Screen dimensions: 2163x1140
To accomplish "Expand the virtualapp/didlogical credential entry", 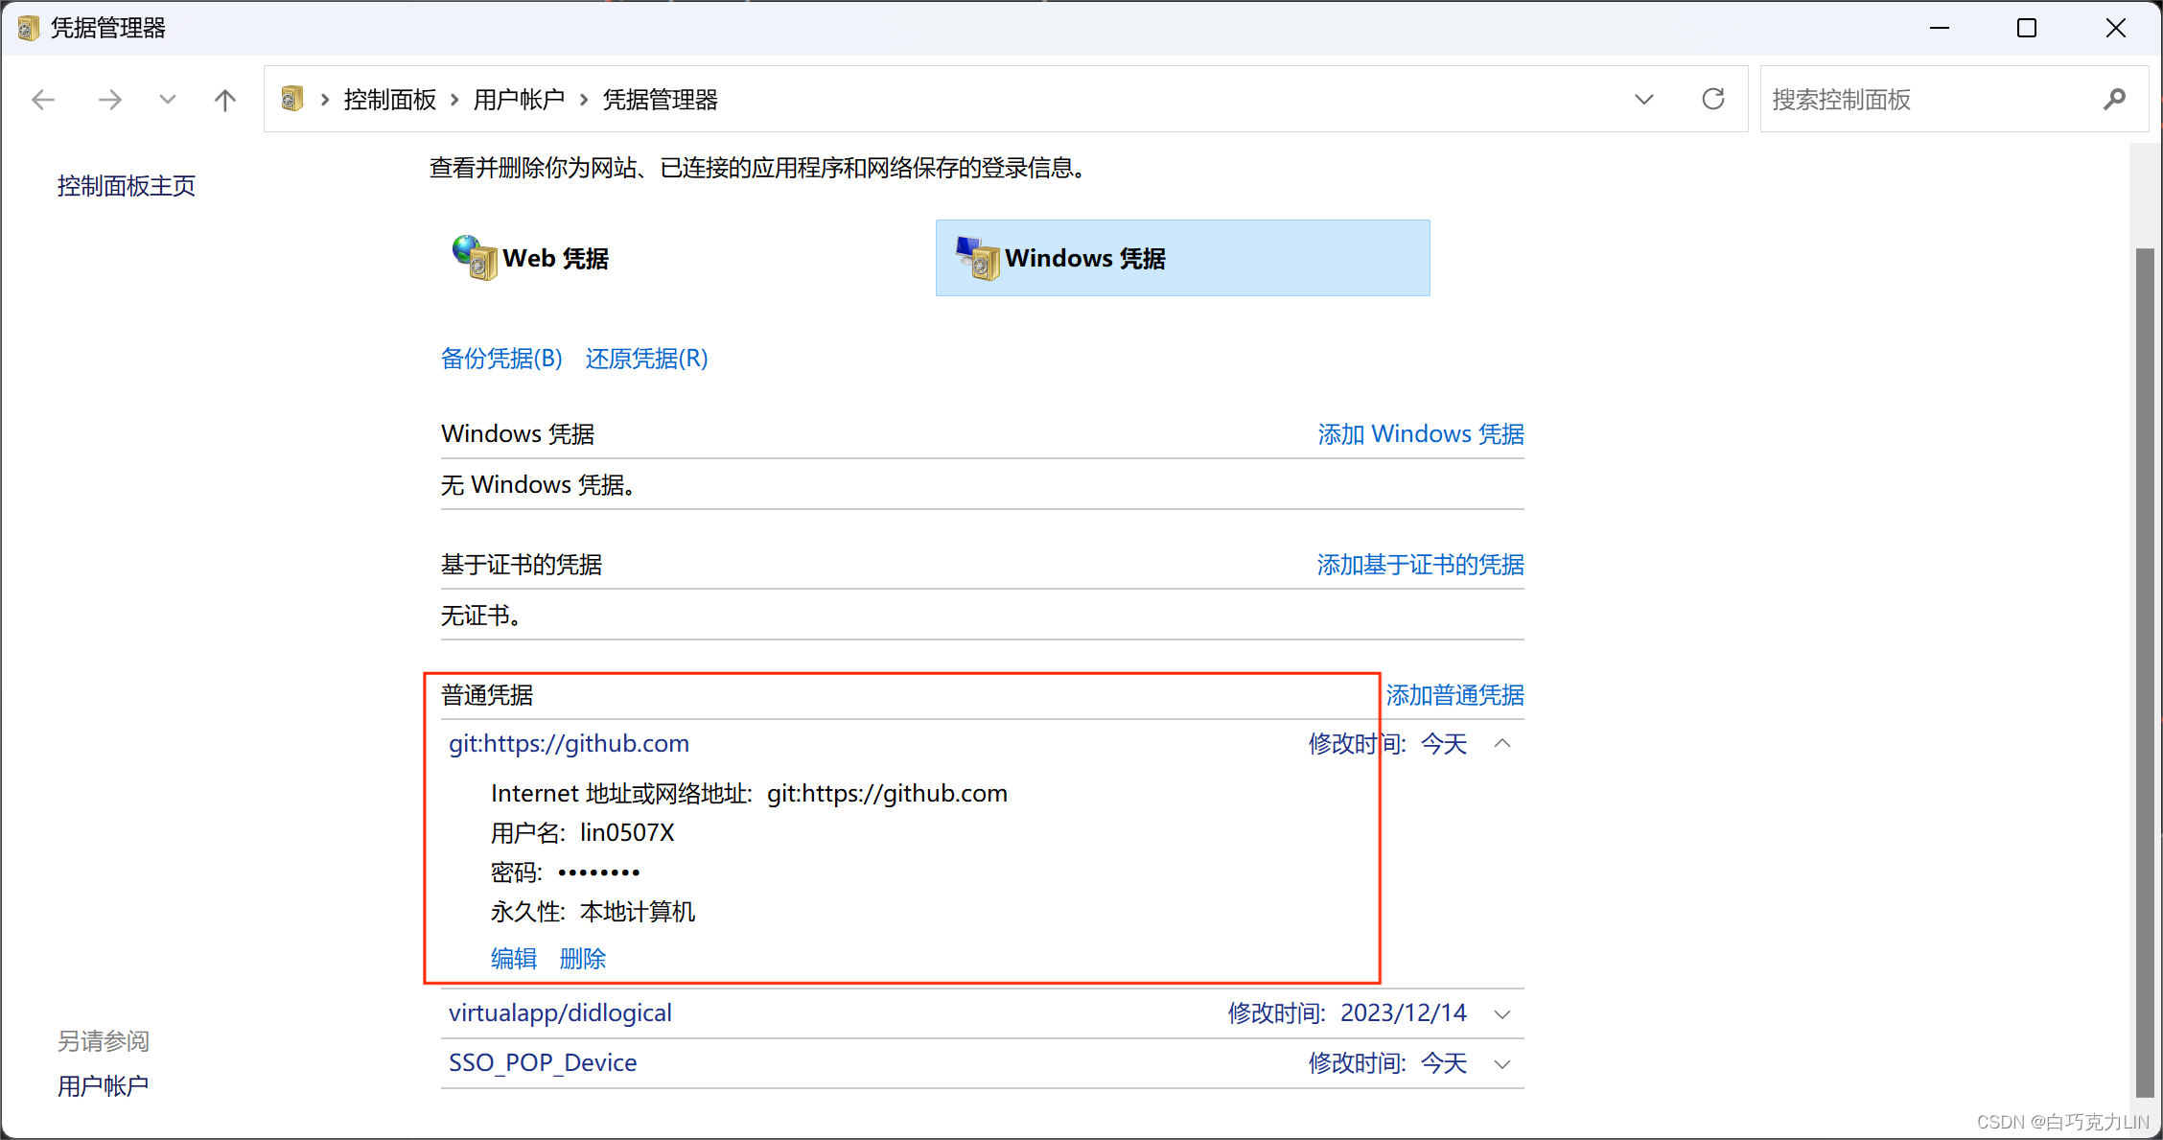I will (1502, 1014).
